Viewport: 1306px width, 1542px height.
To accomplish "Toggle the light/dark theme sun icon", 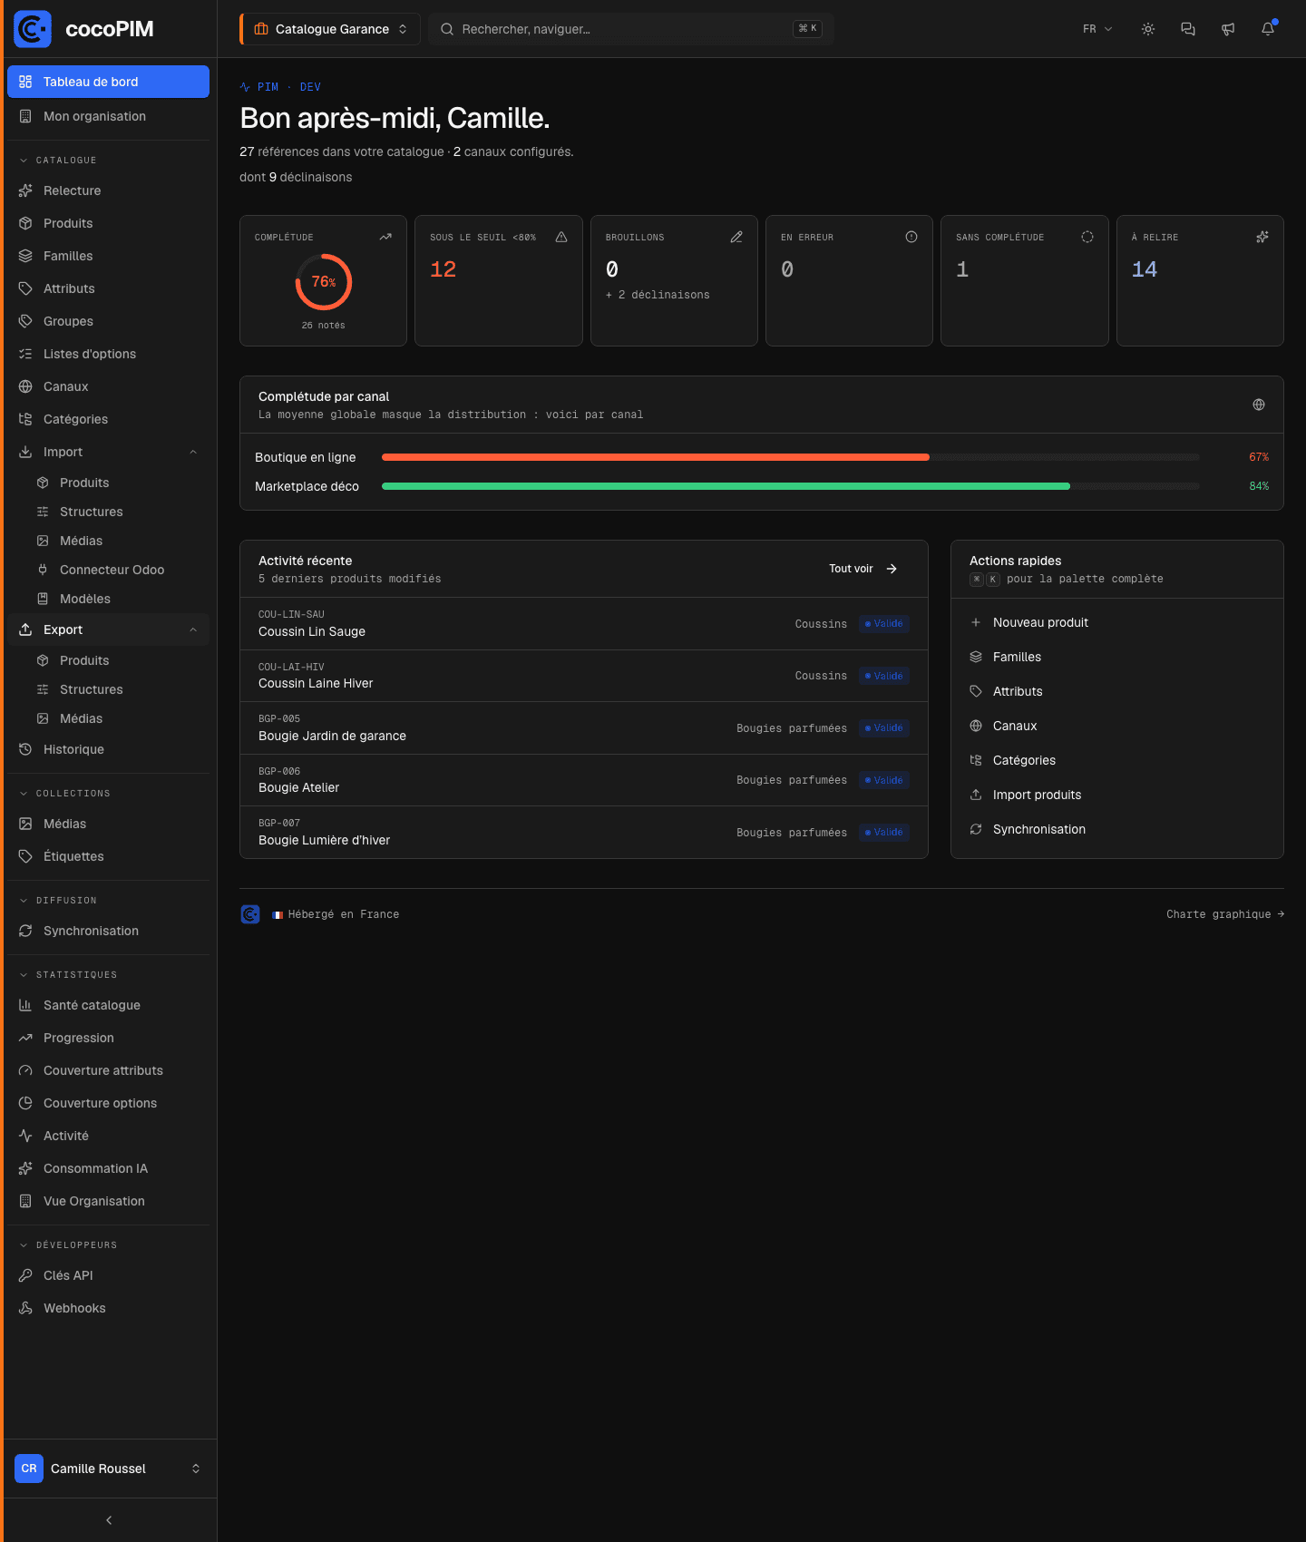I will (x=1148, y=29).
